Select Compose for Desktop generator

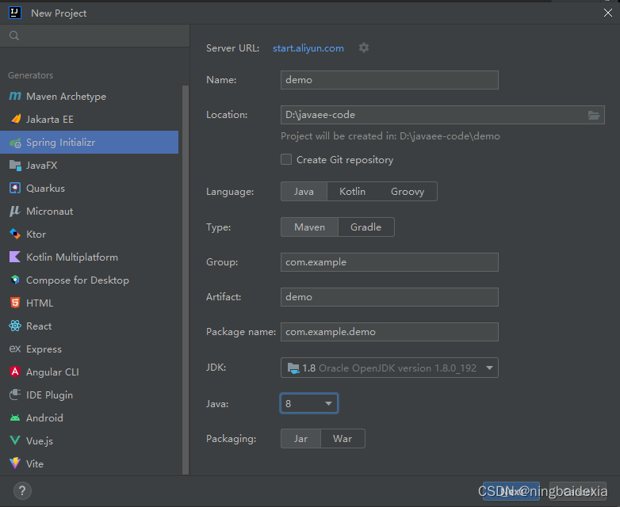pyautogui.click(x=89, y=280)
